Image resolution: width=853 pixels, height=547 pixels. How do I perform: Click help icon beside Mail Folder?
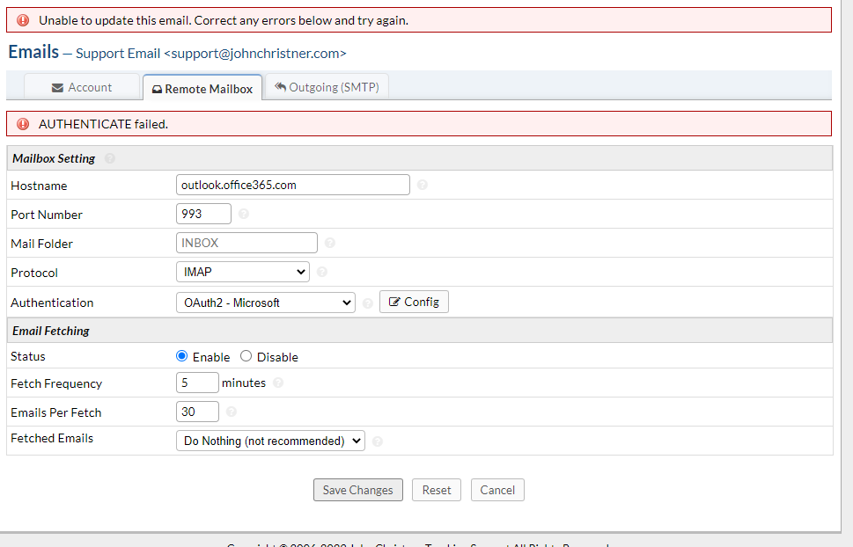point(329,243)
